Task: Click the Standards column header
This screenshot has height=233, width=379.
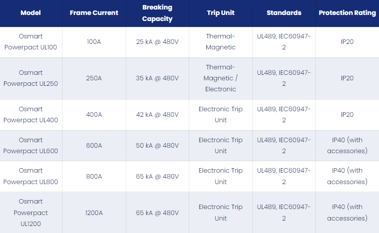Action: pyautogui.click(x=284, y=13)
